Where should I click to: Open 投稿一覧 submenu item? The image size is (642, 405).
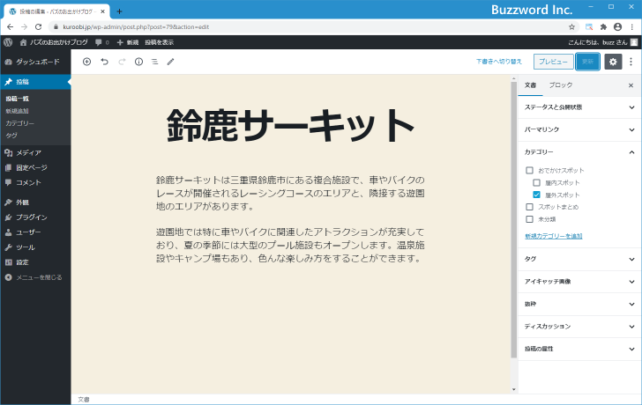[x=18, y=99]
